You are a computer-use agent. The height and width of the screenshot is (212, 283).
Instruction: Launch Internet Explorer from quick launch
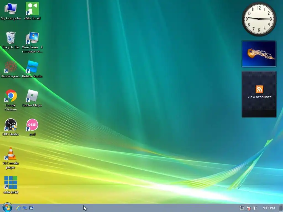(x=19, y=208)
